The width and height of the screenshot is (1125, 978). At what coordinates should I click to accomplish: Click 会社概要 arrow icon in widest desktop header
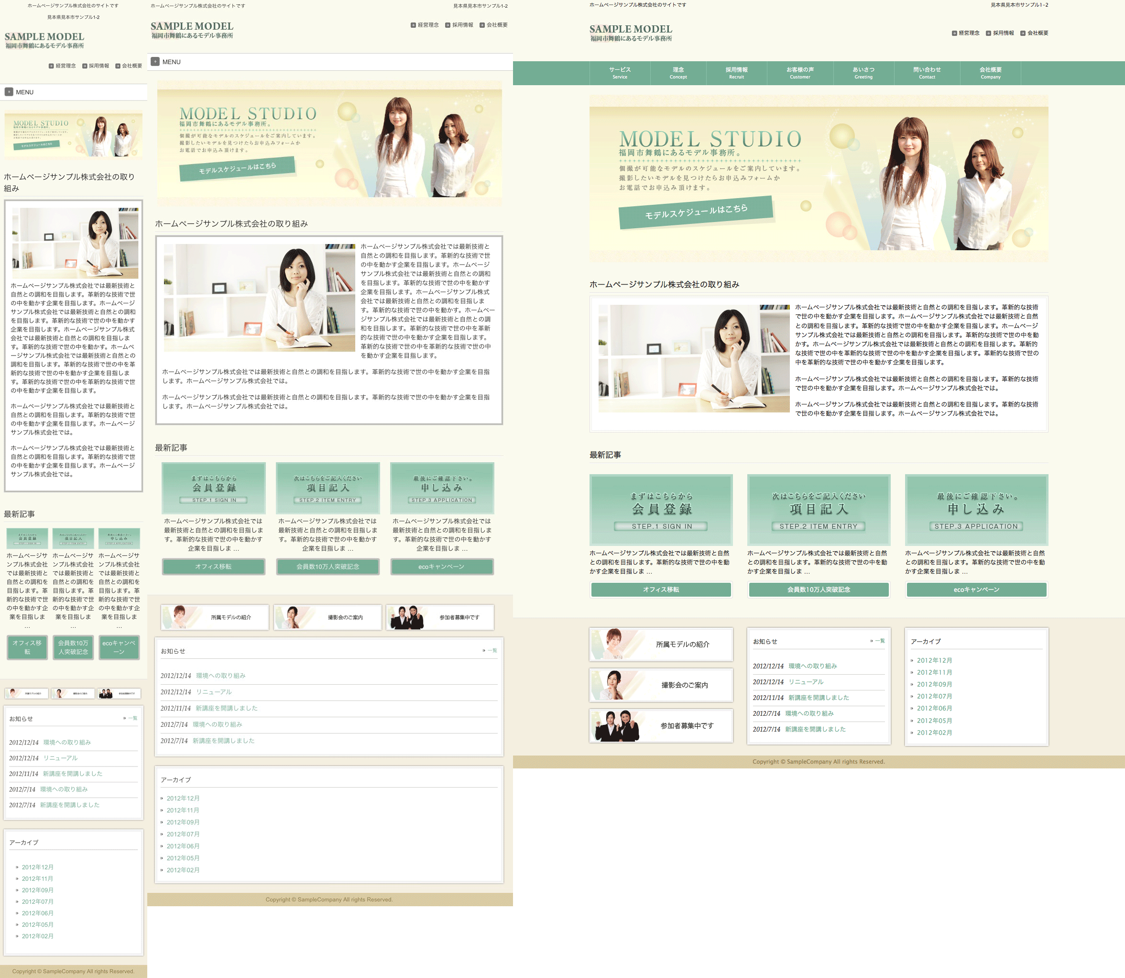pos(1023,33)
